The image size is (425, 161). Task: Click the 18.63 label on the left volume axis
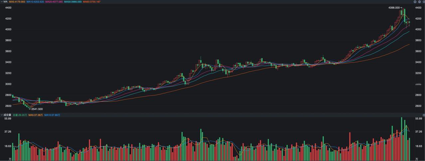click(x=8, y=146)
